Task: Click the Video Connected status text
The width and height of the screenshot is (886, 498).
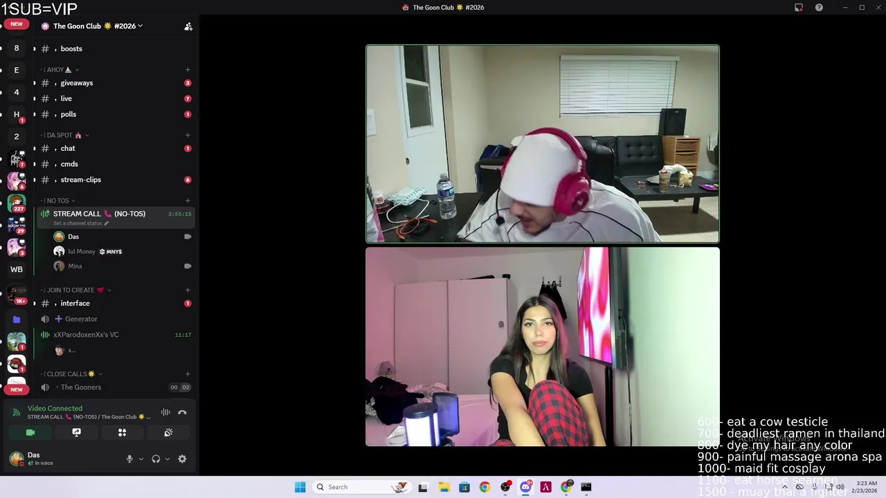Action: (x=55, y=409)
